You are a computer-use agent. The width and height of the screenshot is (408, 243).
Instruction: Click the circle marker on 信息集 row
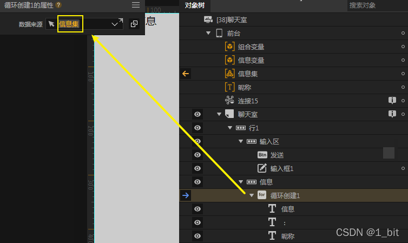(403, 74)
